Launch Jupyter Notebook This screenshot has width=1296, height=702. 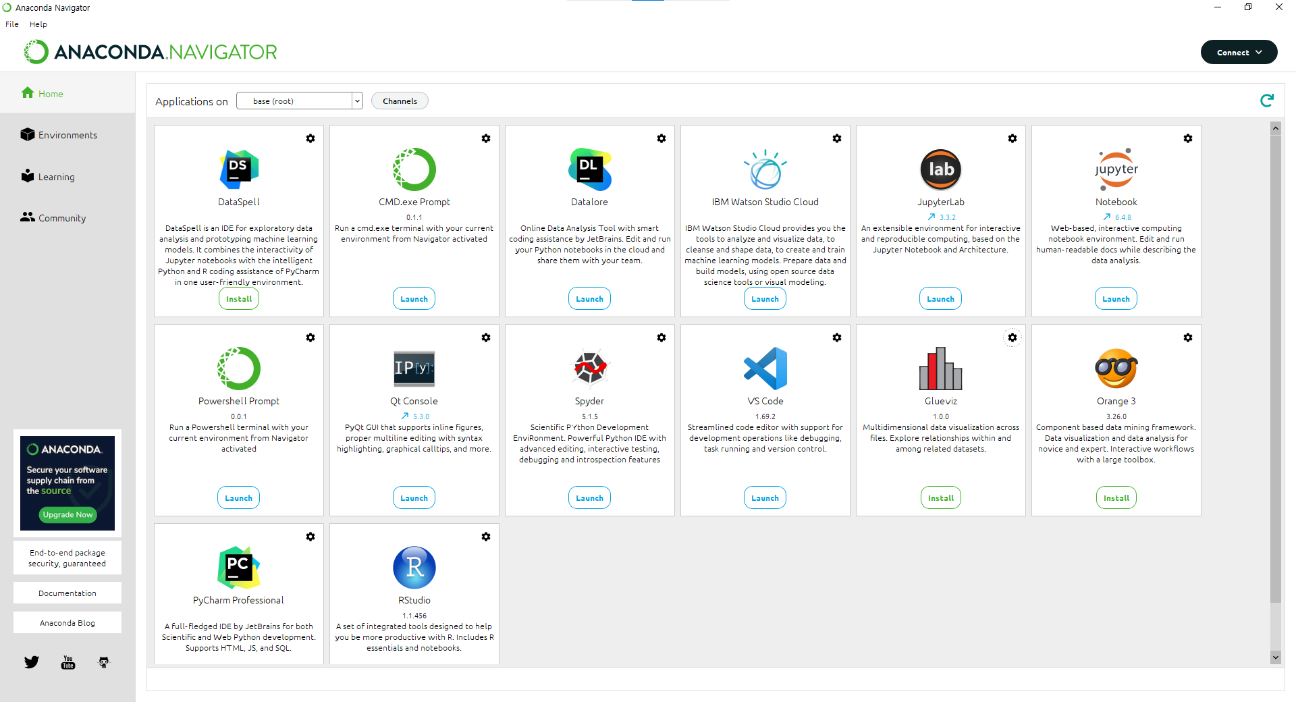point(1116,298)
